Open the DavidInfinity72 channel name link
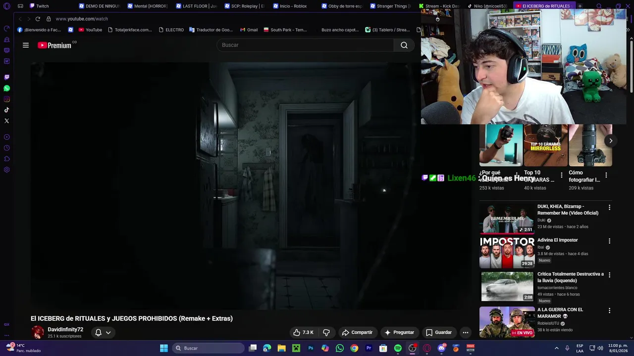634x356 pixels. [65, 329]
